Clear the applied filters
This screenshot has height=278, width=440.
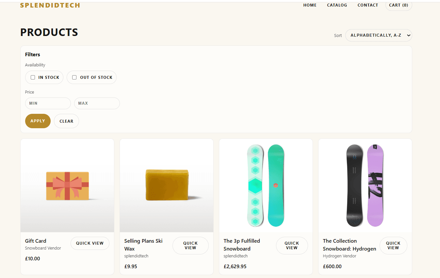(x=66, y=121)
